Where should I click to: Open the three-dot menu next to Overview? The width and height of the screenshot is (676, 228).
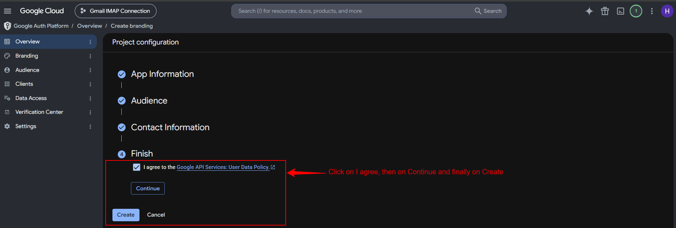[90, 42]
